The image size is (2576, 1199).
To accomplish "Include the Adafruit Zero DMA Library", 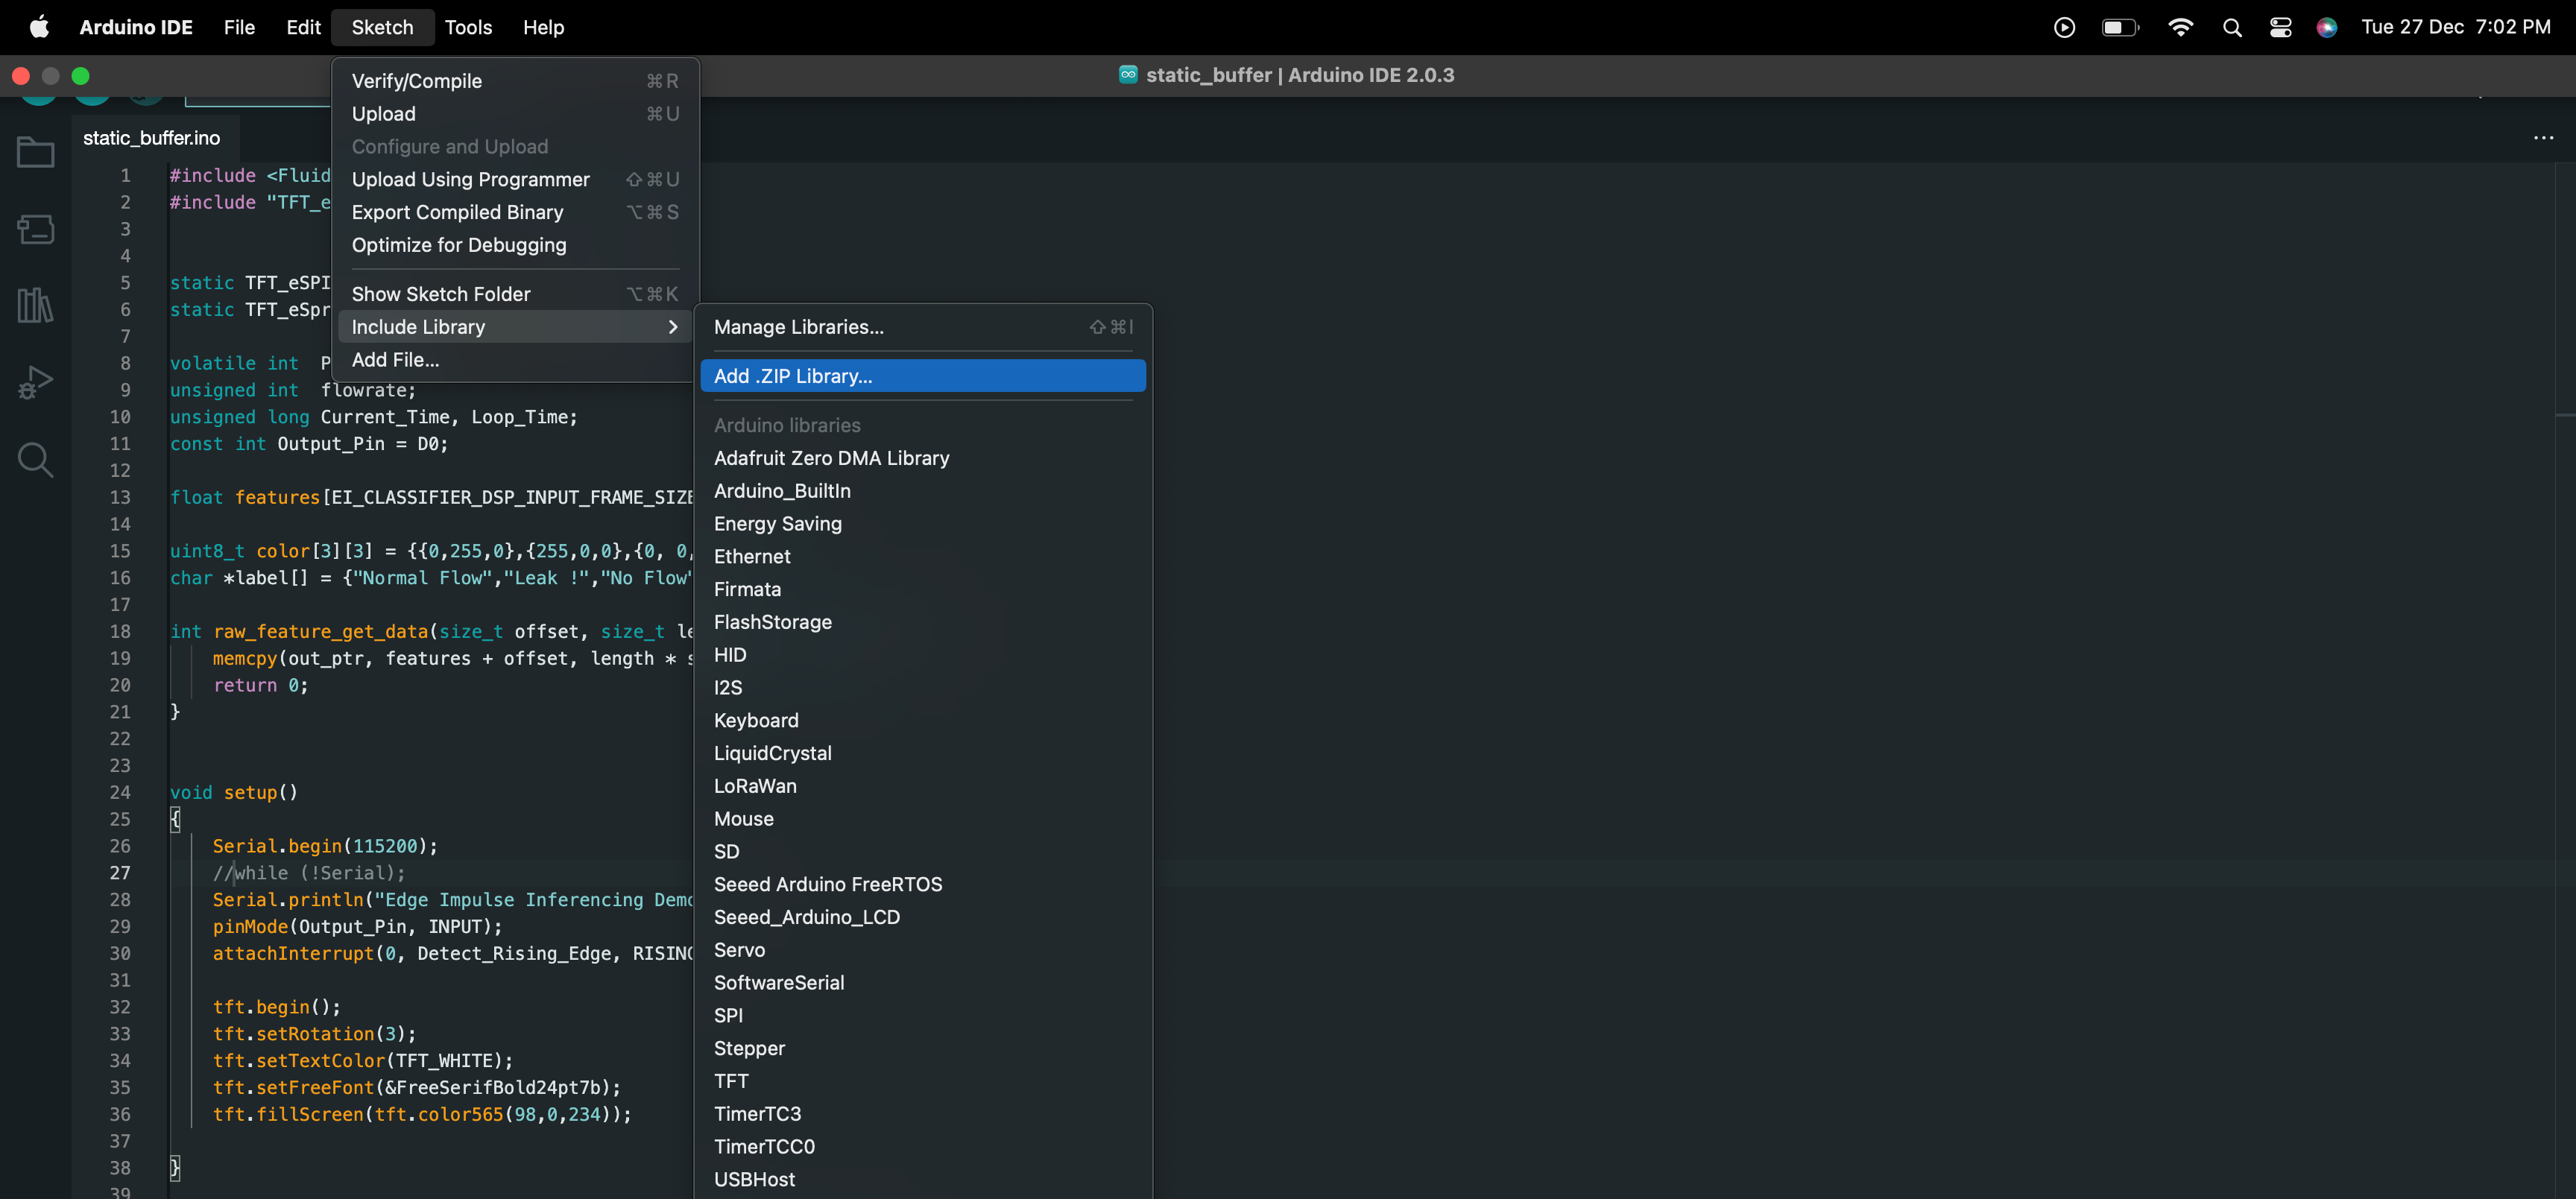I will click(923, 458).
